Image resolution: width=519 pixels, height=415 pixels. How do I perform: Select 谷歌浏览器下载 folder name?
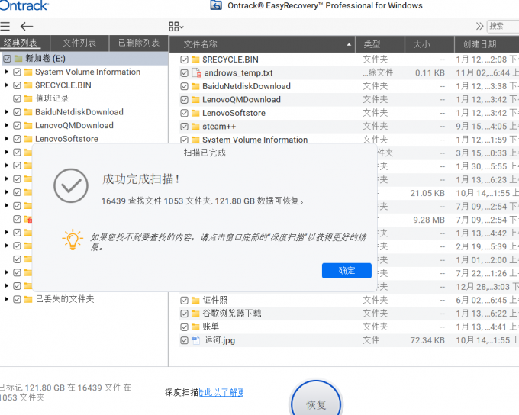point(232,314)
